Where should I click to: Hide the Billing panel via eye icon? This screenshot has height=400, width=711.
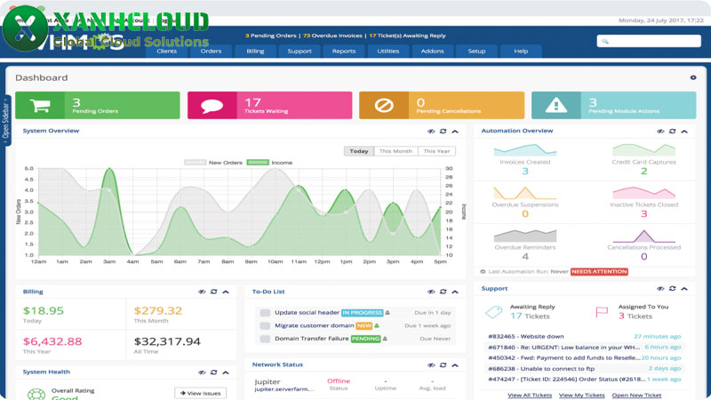point(202,292)
